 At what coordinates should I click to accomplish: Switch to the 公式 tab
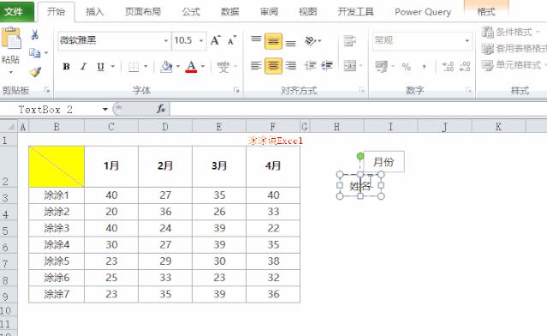[191, 12]
